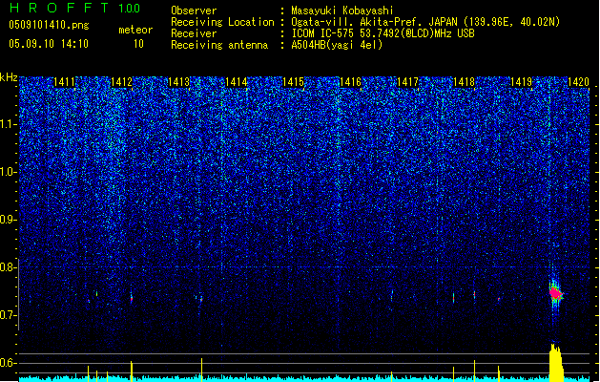Select the Ogata-vill. Akita-Pref. JAPAN location text
The height and width of the screenshot is (382, 600).
pos(425,22)
